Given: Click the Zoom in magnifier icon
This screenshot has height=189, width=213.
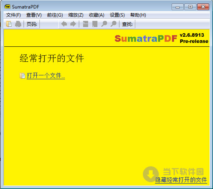Looking at the screenshot, I should [113, 24].
